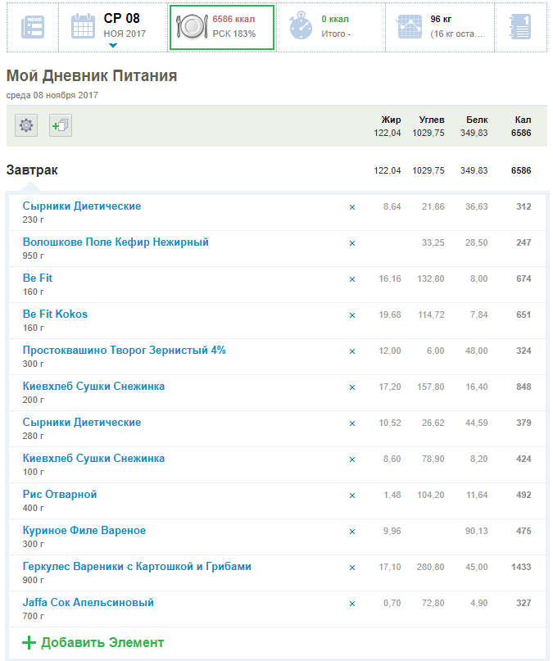Open Простоквашино Творог Зернистый 4% link
Screen dimensions: 553x661
pos(124,351)
